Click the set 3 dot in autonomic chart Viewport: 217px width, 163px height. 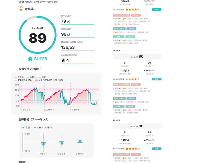[x=80, y=141]
